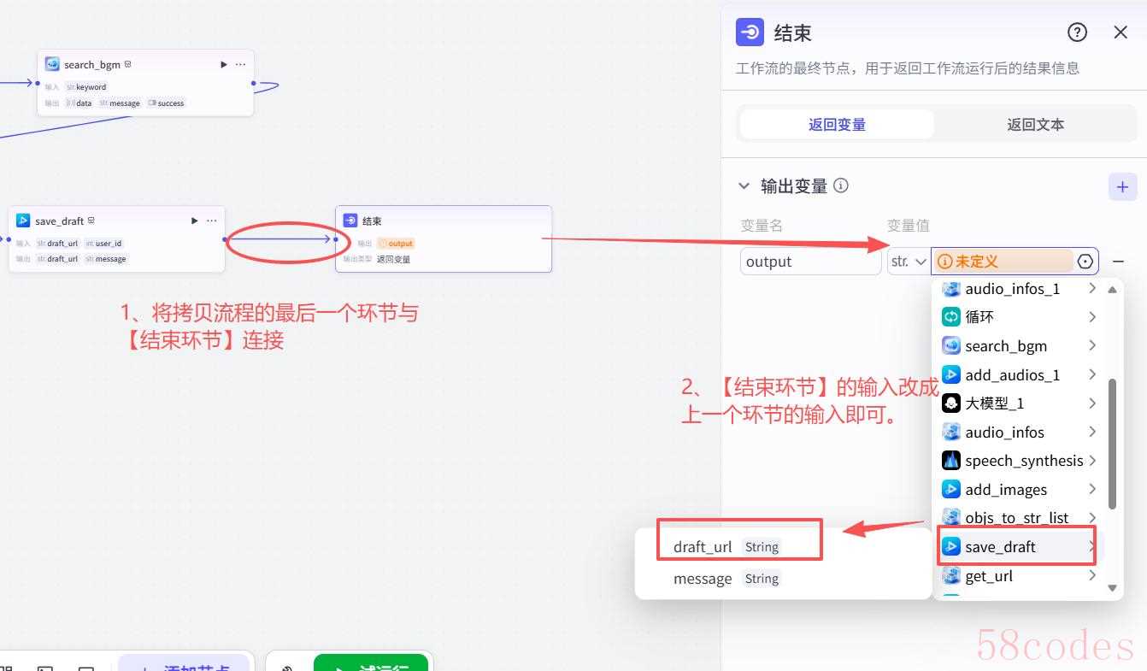Switch to the 返回文本 tab
The height and width of the screenshot is (671, 1147).
(1035, 125)
